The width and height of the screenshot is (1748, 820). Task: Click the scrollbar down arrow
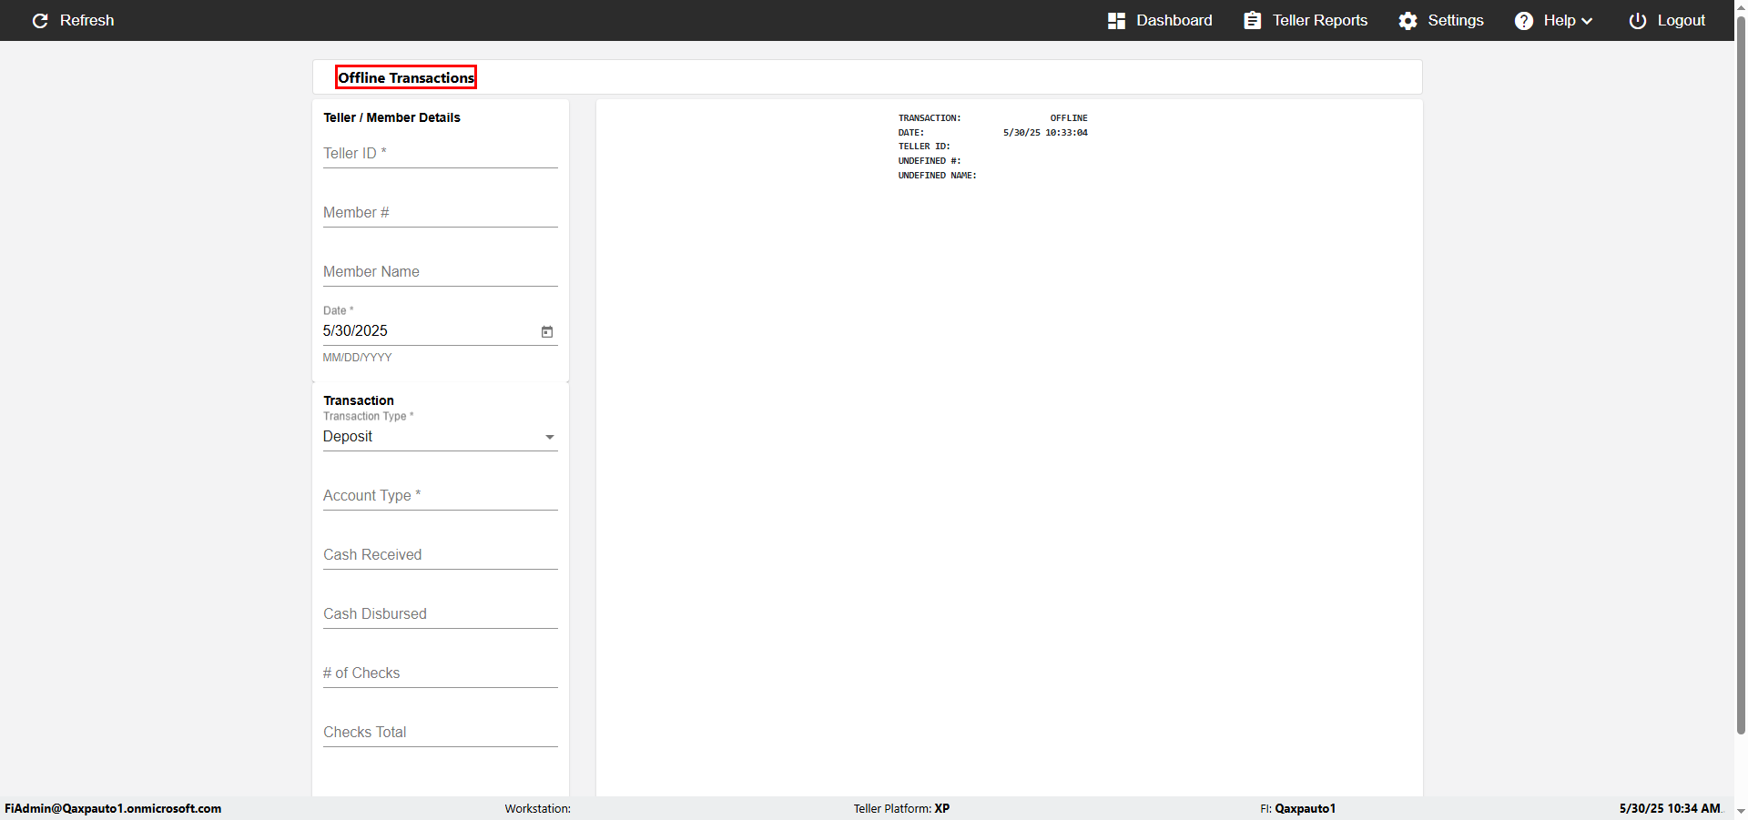1741,811
